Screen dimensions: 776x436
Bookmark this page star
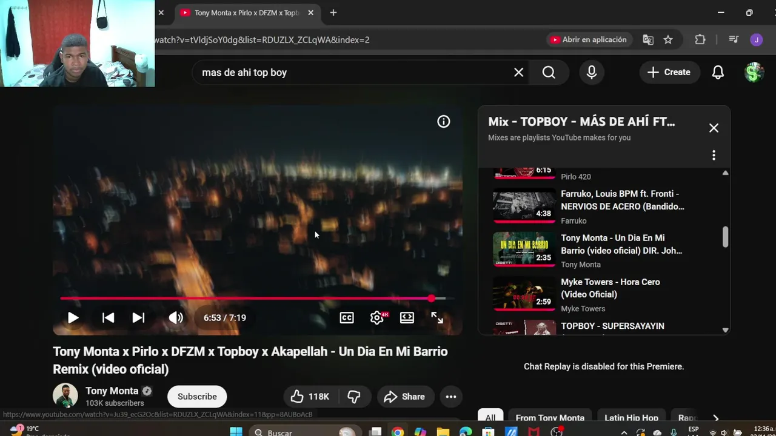(x=668, y=40)
